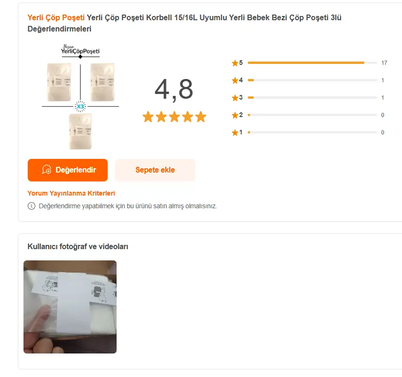402x377 pixels.
Task: Click the 4-star rating progress bar
Action: pos(312,80)
